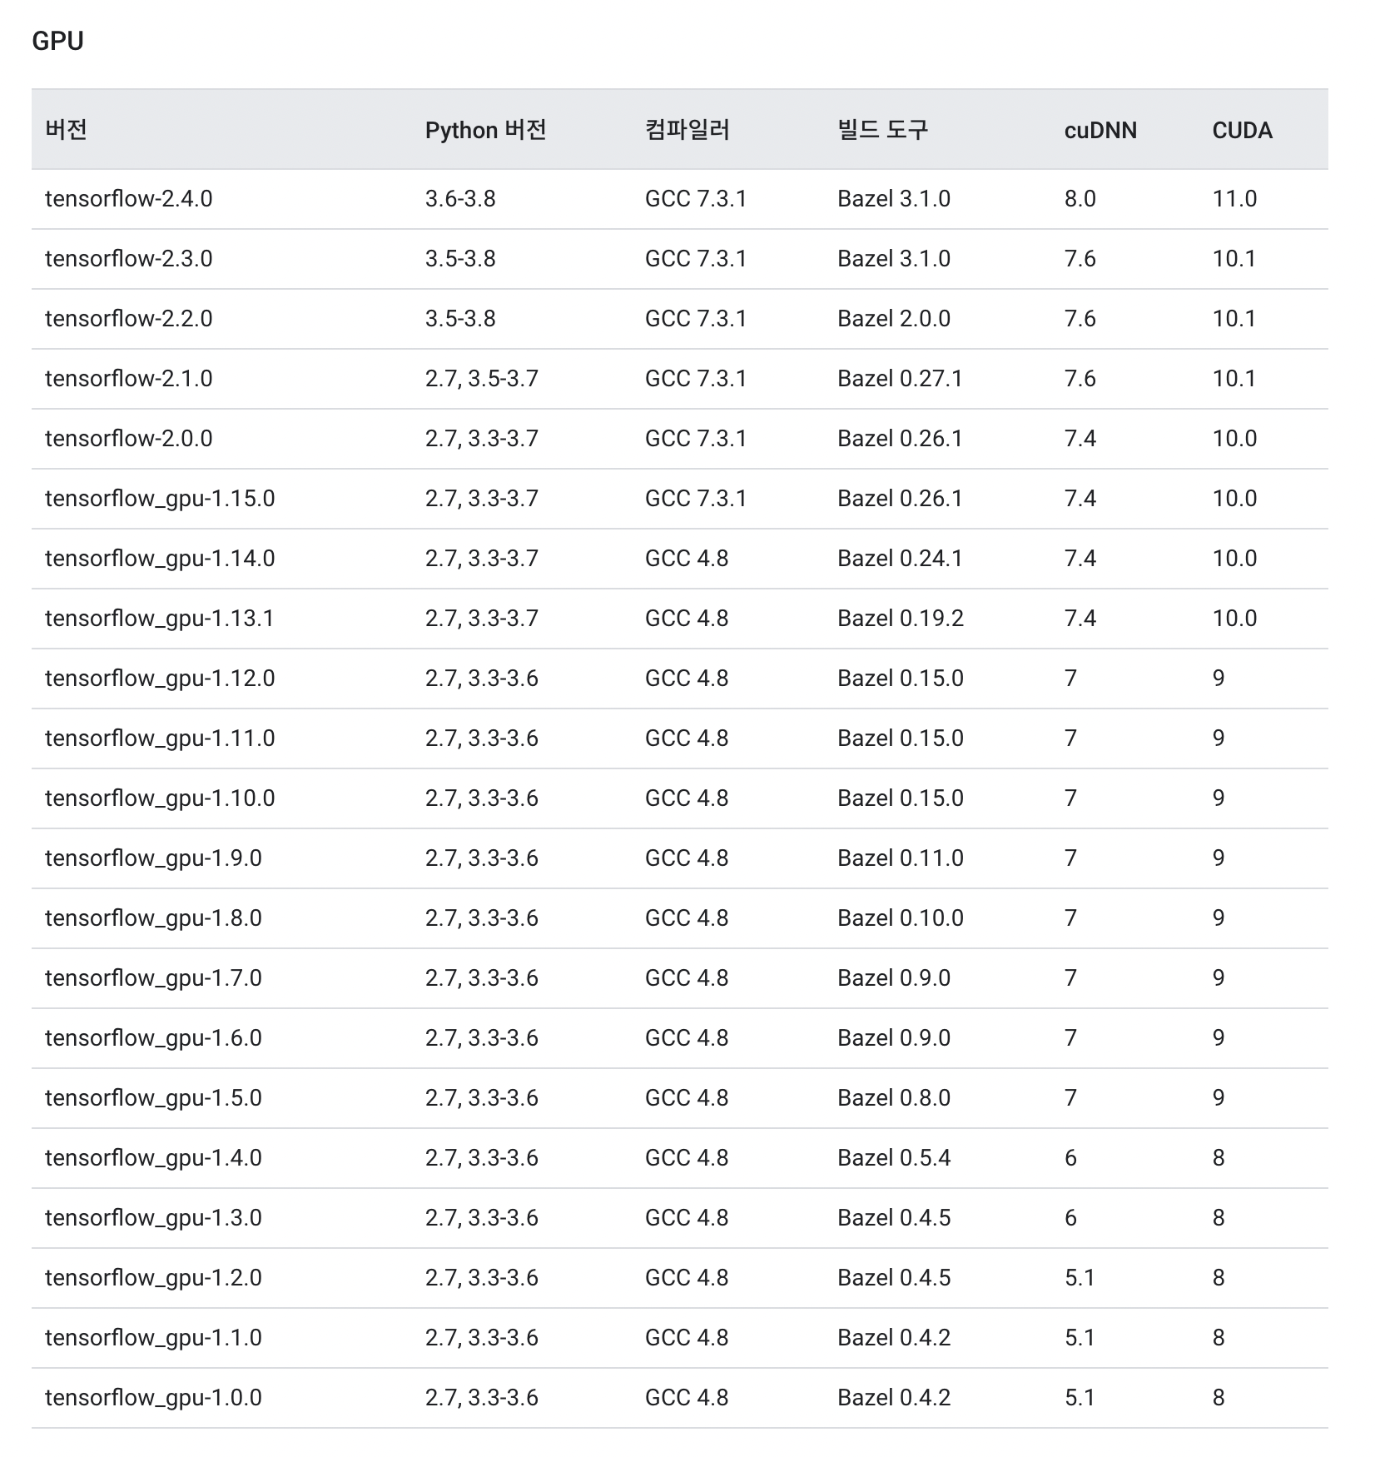The height and width of the screenshot is (1457, 1375).
Task: Click Bazel 3.1.0 in tensorflow-2.3.0 row
Action: click(894, 259)
